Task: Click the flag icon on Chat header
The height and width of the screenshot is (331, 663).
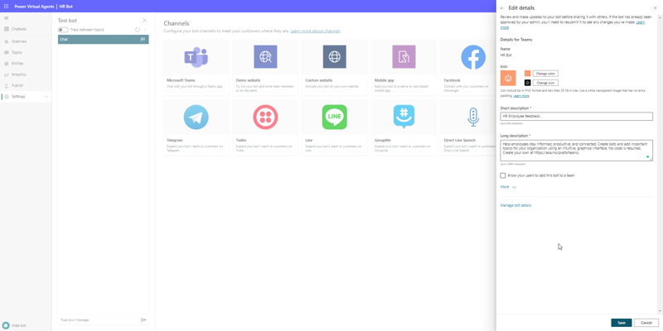Action: 143,39
